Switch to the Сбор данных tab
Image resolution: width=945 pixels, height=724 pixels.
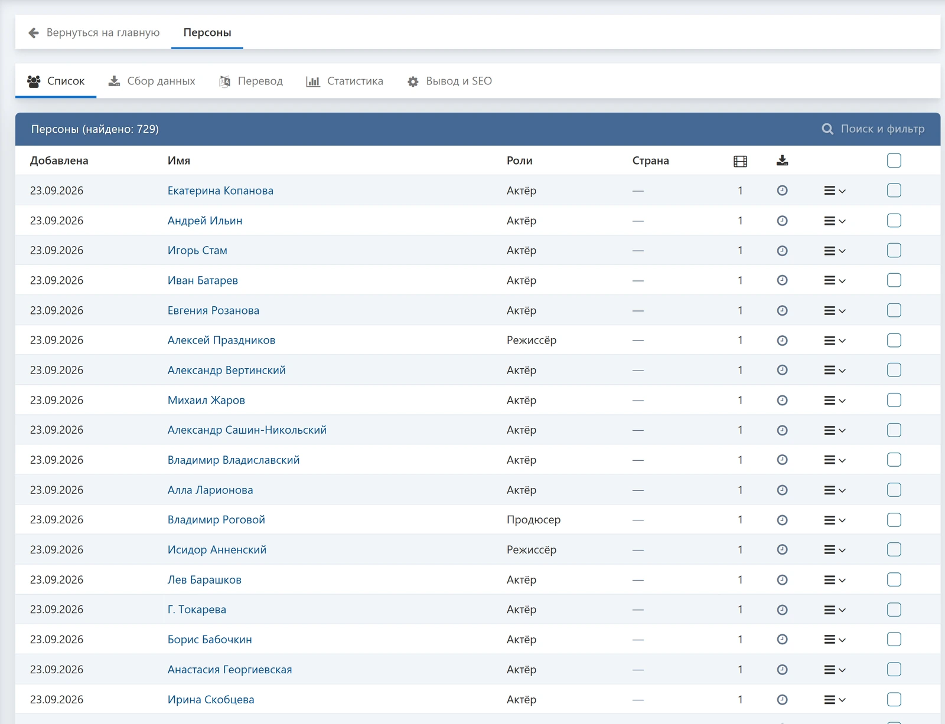[152, 81]
